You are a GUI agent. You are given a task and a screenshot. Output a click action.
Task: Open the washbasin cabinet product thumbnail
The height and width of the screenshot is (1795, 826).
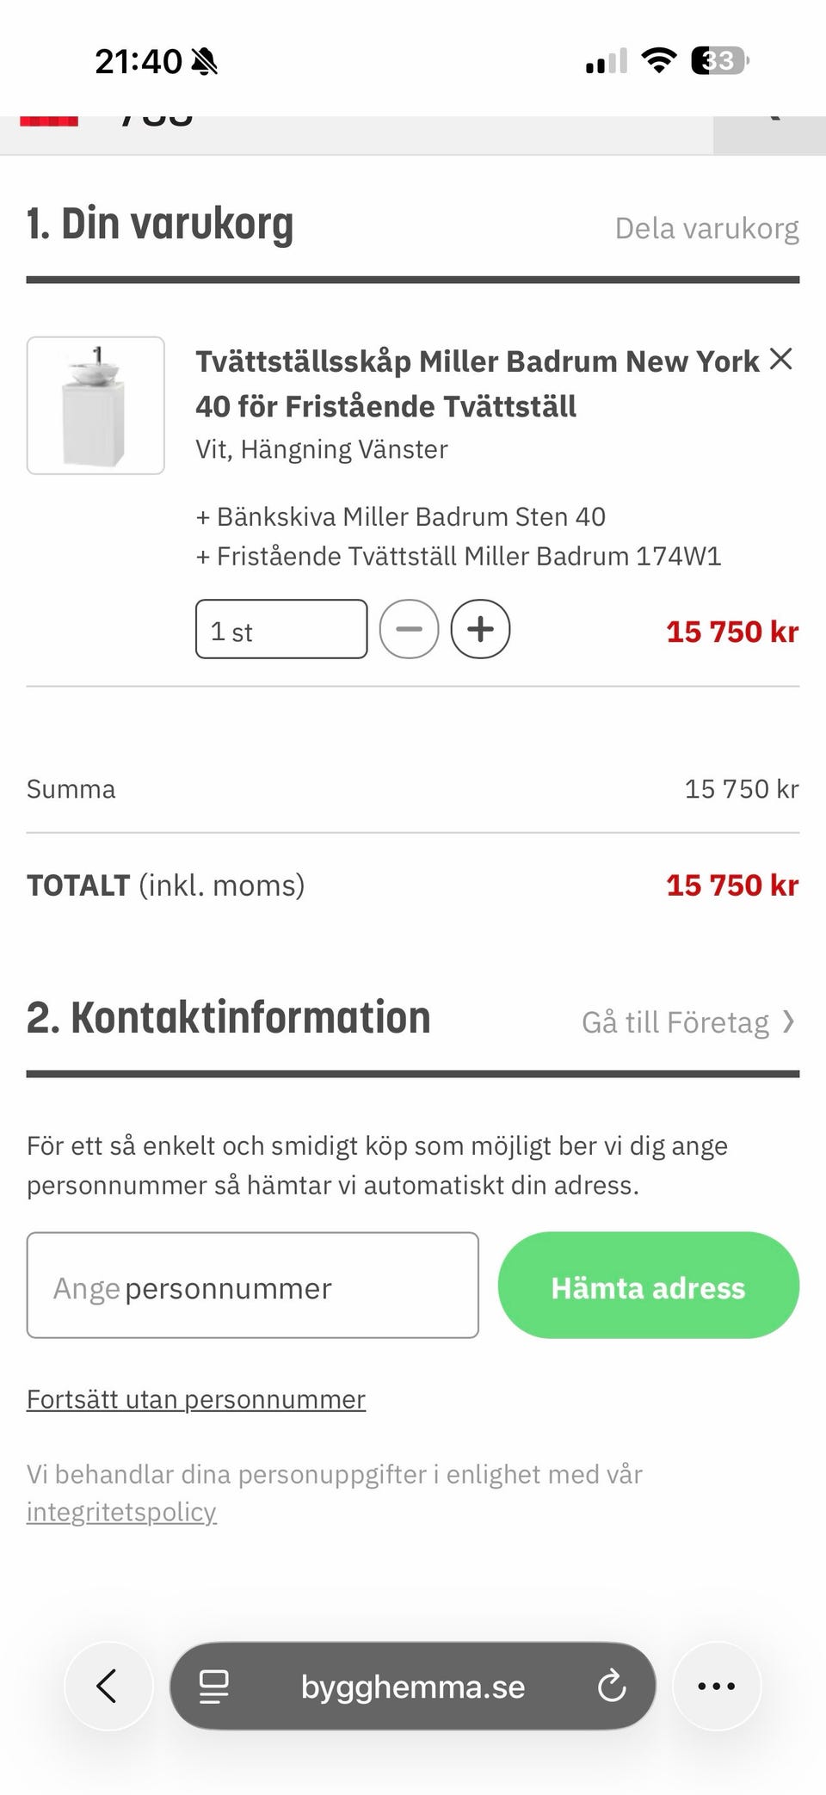click(96, 405)
